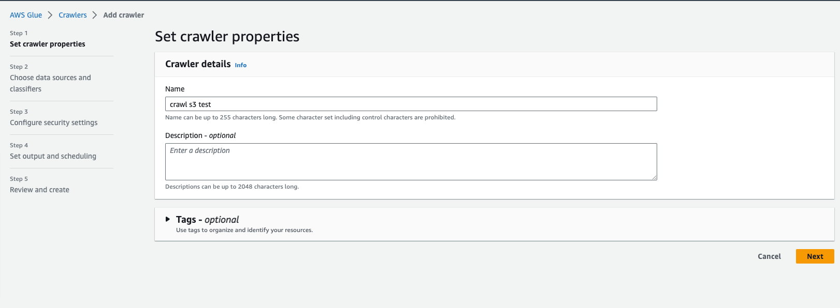The image size is (840, 308).
Task: Click the Add crawler breadcrumb item
Action: [124, 15]
